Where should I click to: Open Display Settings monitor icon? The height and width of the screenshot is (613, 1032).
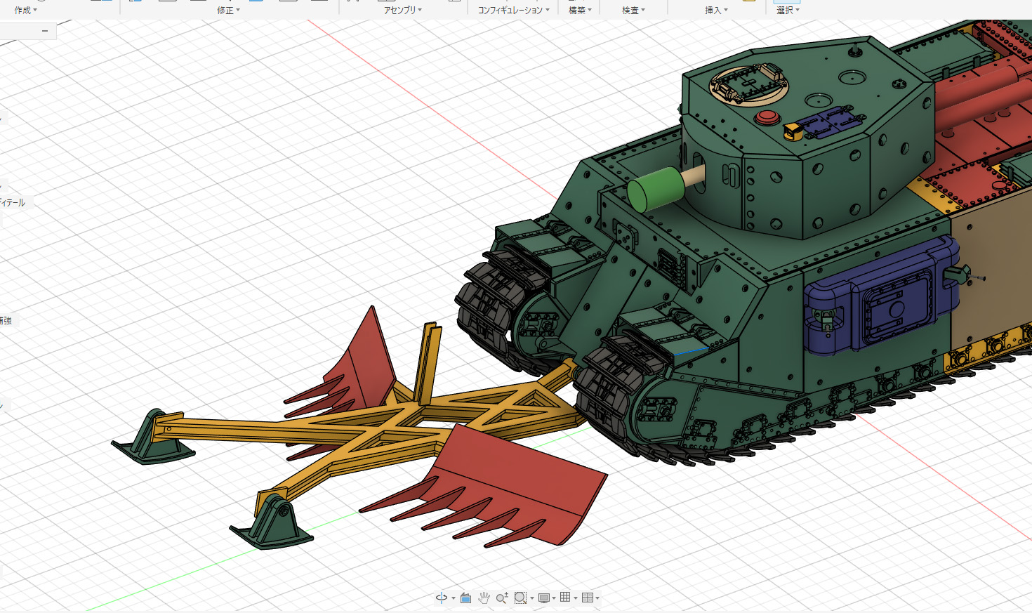544,598
